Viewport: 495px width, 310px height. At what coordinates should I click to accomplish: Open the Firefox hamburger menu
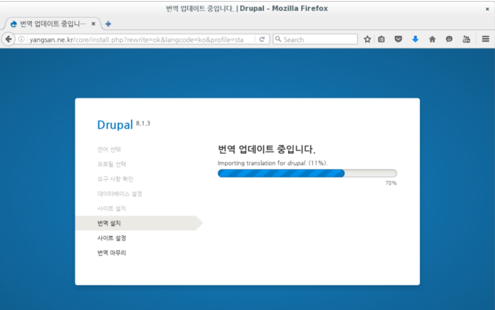coord(486,39)
